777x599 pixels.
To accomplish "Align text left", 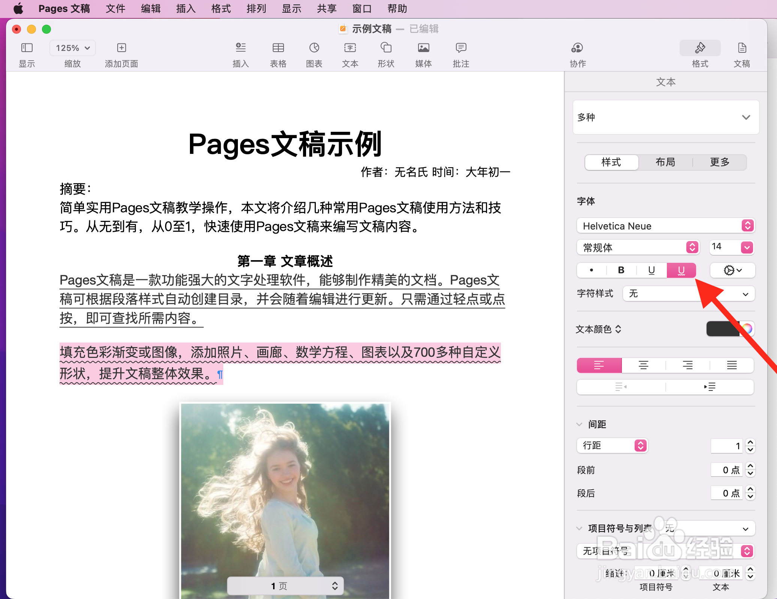I will click(599, 365).
